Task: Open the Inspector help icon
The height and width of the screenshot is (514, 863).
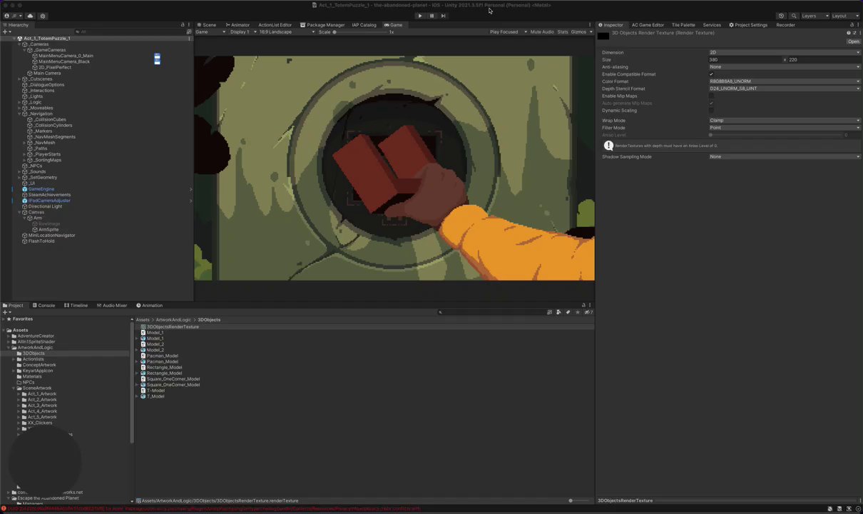Action: coord(848,33)
